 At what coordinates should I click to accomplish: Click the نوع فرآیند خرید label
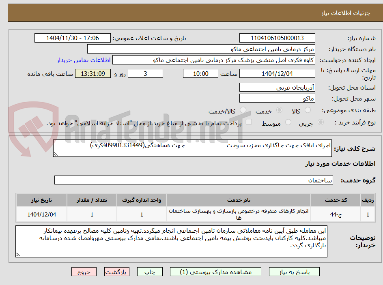pos(355,122)
